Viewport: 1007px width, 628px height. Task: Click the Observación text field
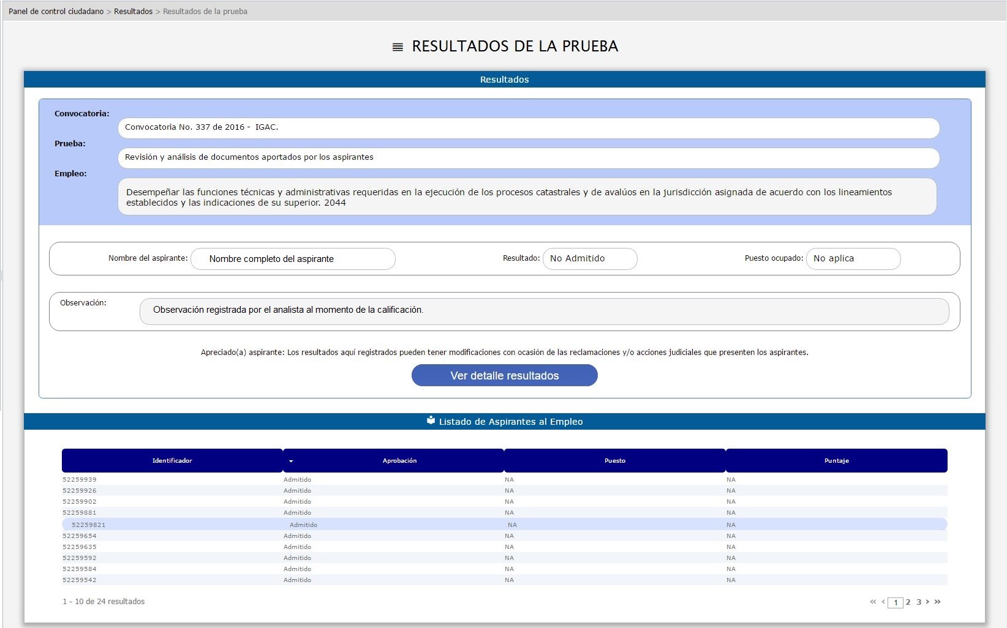point(544,311)
